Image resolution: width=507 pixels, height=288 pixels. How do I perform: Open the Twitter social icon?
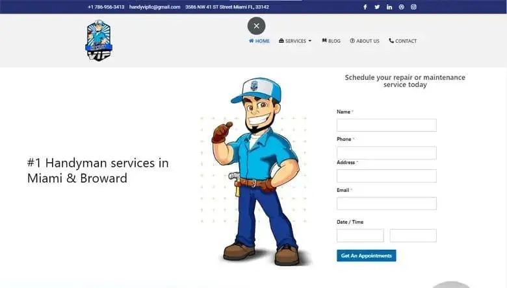point(377,7)
